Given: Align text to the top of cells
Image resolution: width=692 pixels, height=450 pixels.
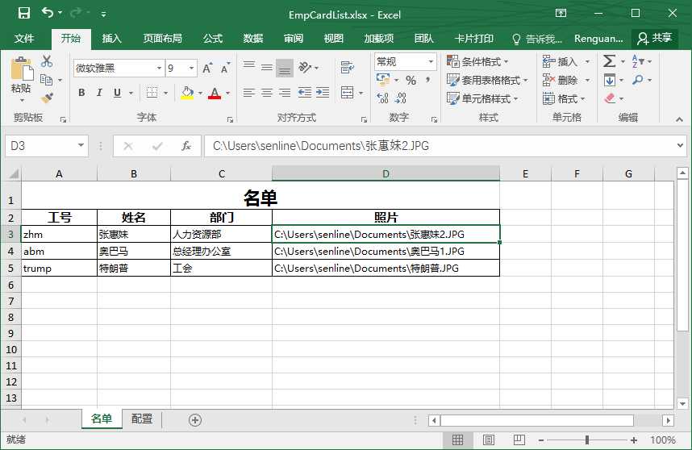Looking at the screenshot, I should (x=249, y=68).
